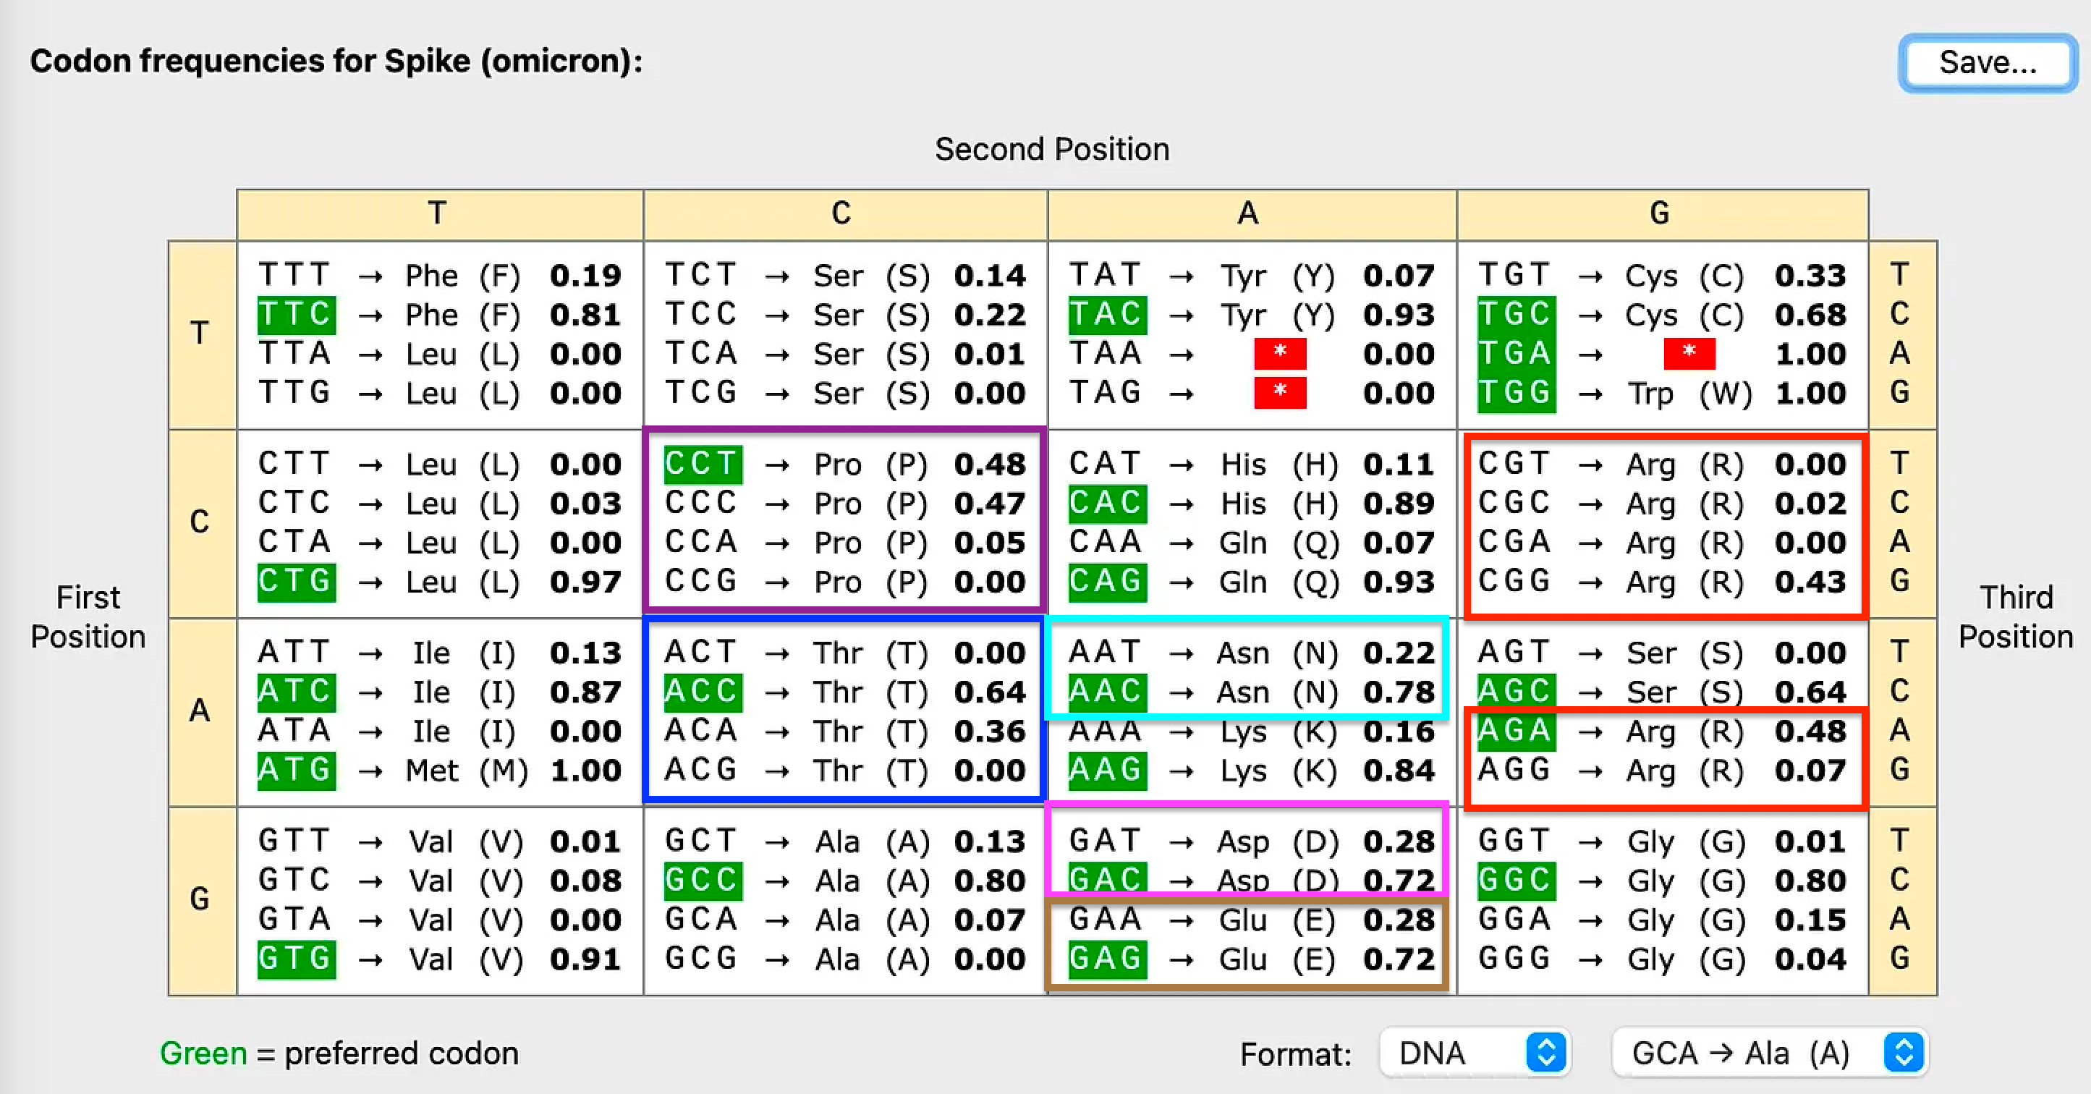Viewport: 2091px width, 1094px height.
Task: Click the Save... button
Action: tap(1987, 62)
